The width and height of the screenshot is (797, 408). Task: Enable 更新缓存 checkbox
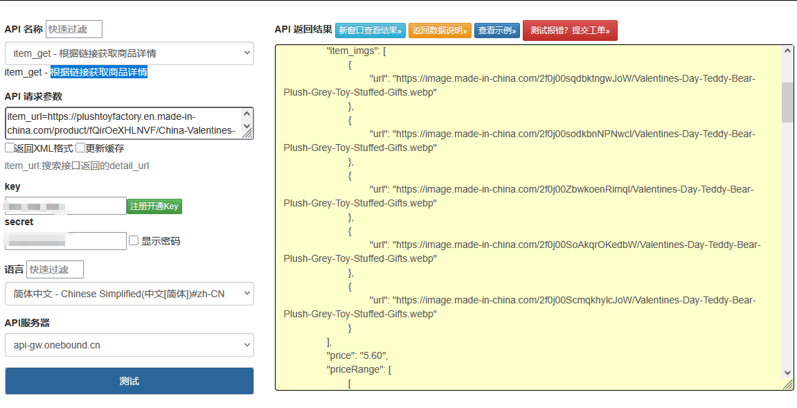point(80,148)
